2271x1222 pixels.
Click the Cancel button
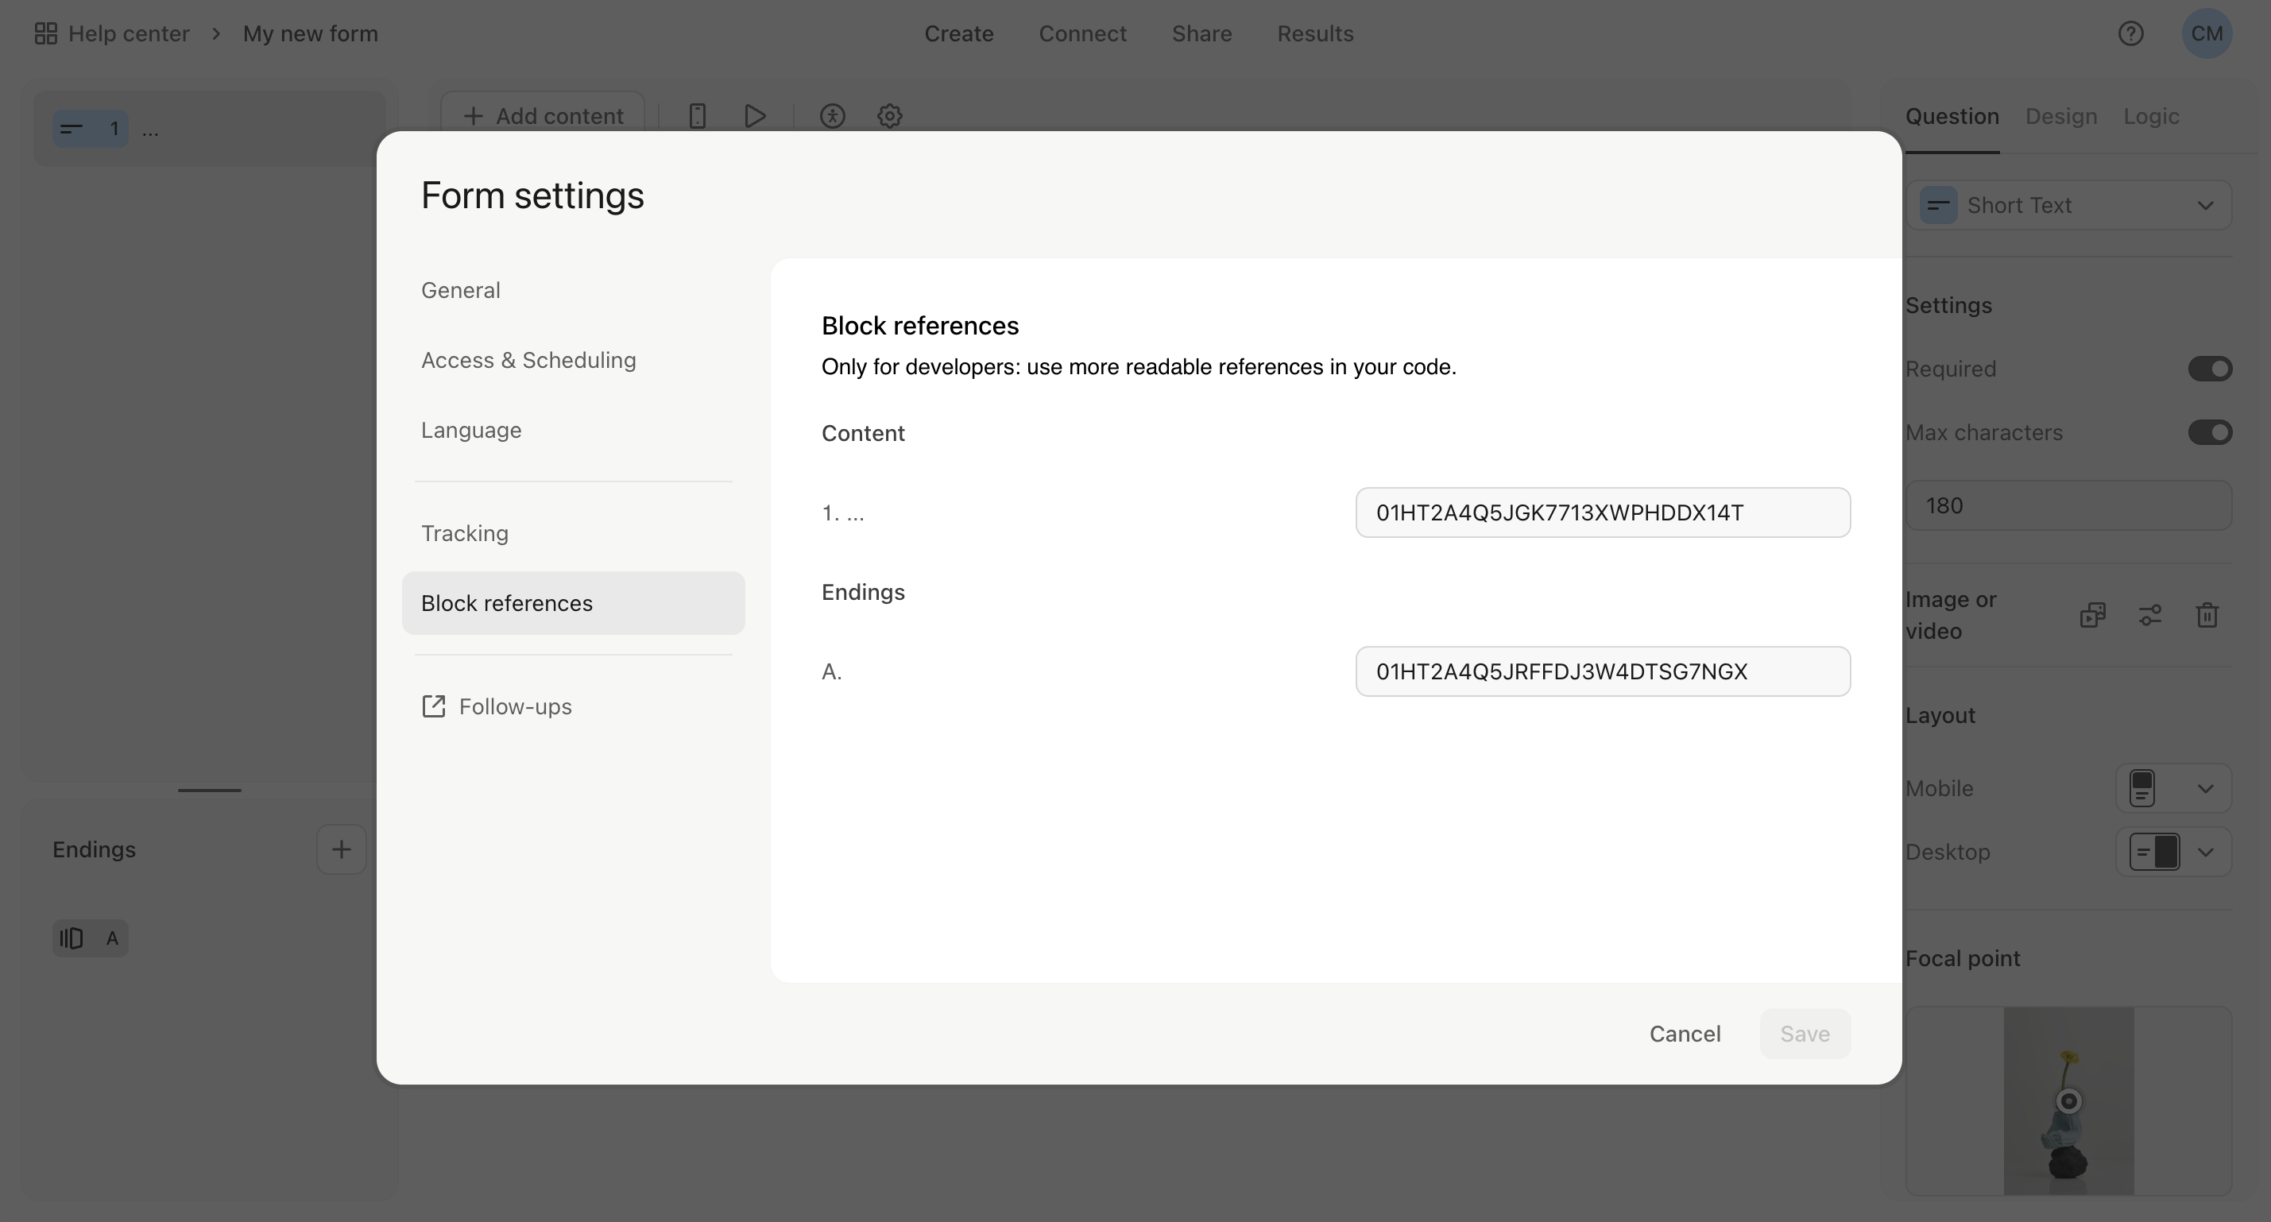tap(1685, 1034)
